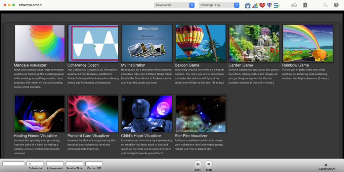Open the Portal of Care Visualizer thumbnail
The height and width of the screenshot is (172, 344).
[93, 114]
